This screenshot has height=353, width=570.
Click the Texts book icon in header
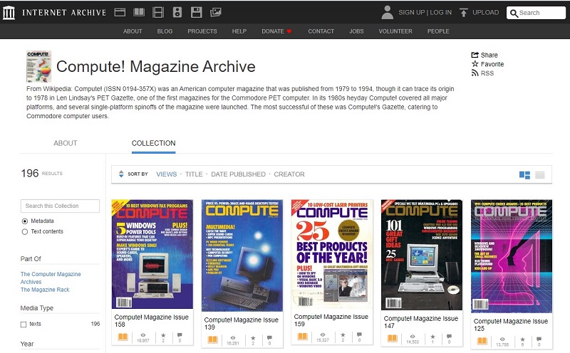(138, 12)
